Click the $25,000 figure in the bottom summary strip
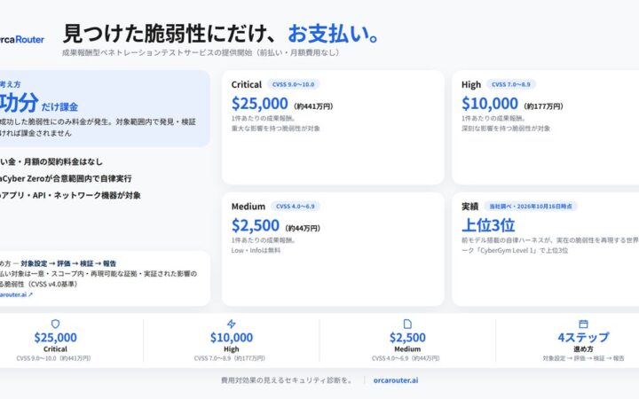 [x=55, y=337]
